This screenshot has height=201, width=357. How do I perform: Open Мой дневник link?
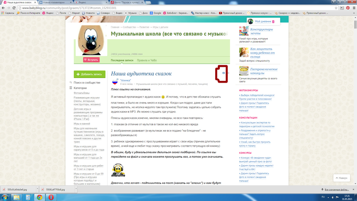point(263,21)
